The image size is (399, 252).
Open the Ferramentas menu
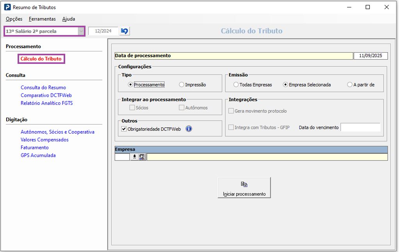coord(42,19)
